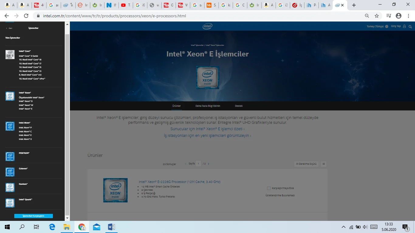
Task: Click the Quark badge icon in sidebar
Action: coord(10,203)
